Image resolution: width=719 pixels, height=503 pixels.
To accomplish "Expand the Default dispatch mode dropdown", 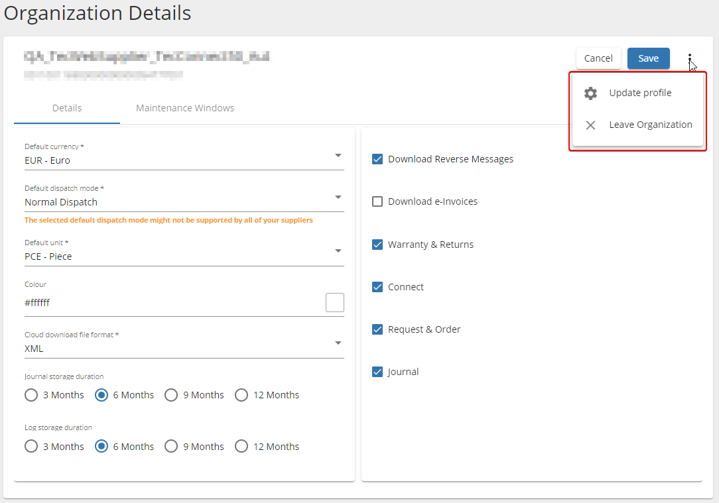I will (338, 197).
